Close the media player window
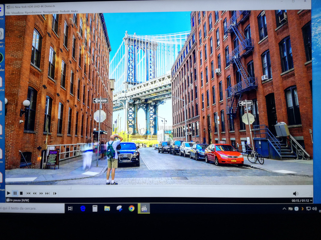The image size is (321, 240). click(x=305, y=1)
